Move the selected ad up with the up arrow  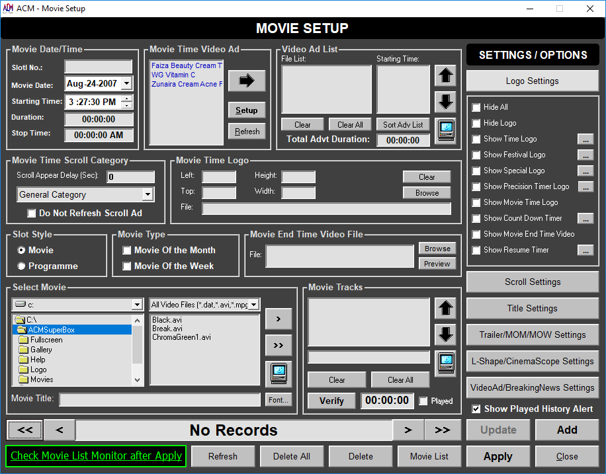pyautogui.click(x=445, y=76)
